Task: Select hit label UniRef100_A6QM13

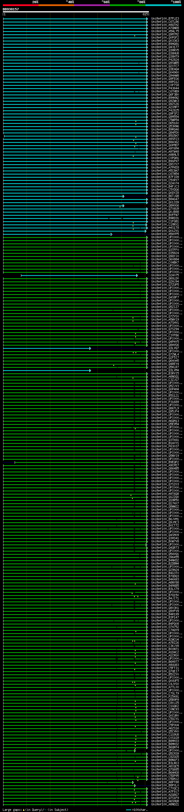Action: pos(165,421)
